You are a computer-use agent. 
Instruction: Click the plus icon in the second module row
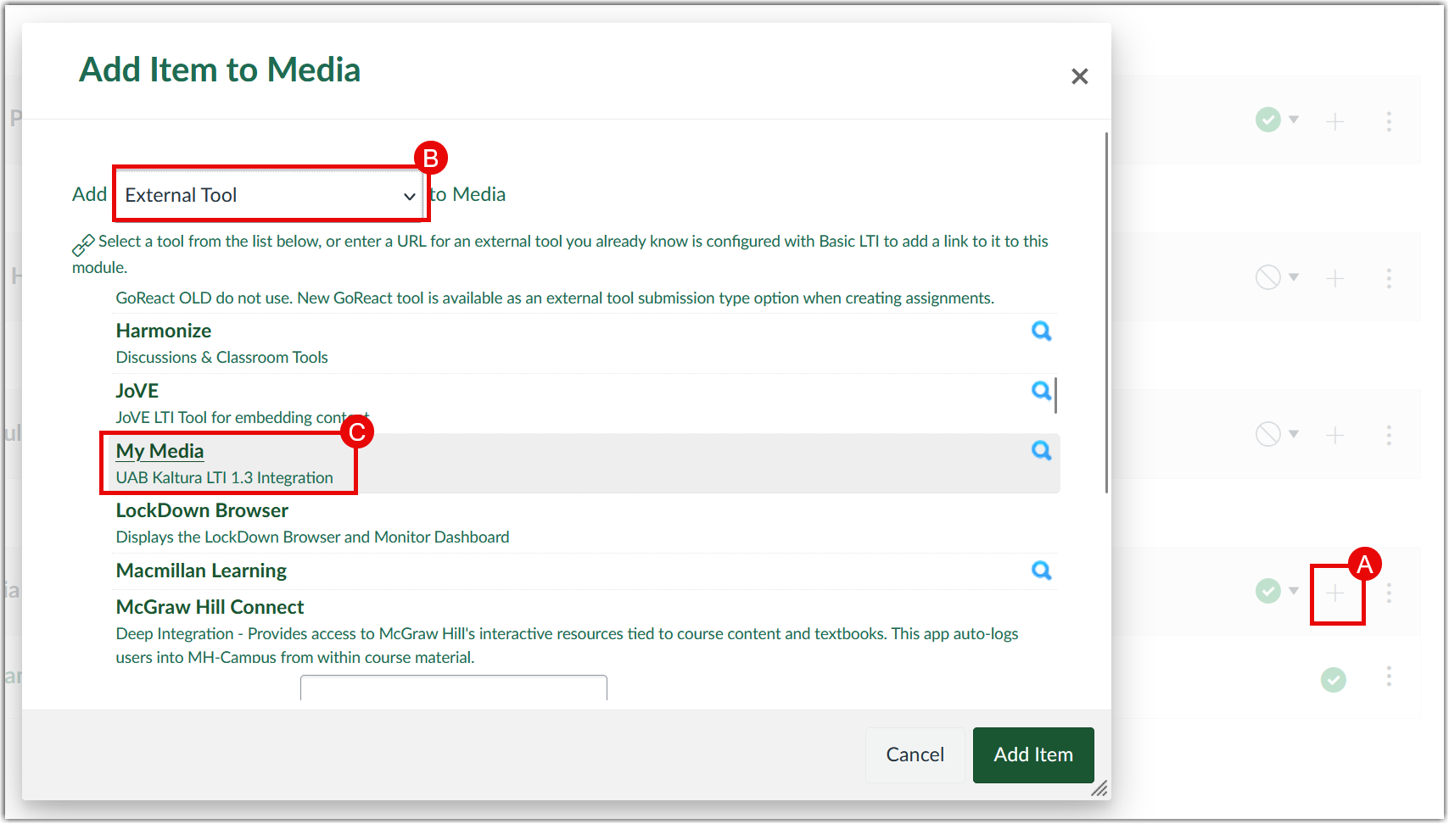(1335, 278)
